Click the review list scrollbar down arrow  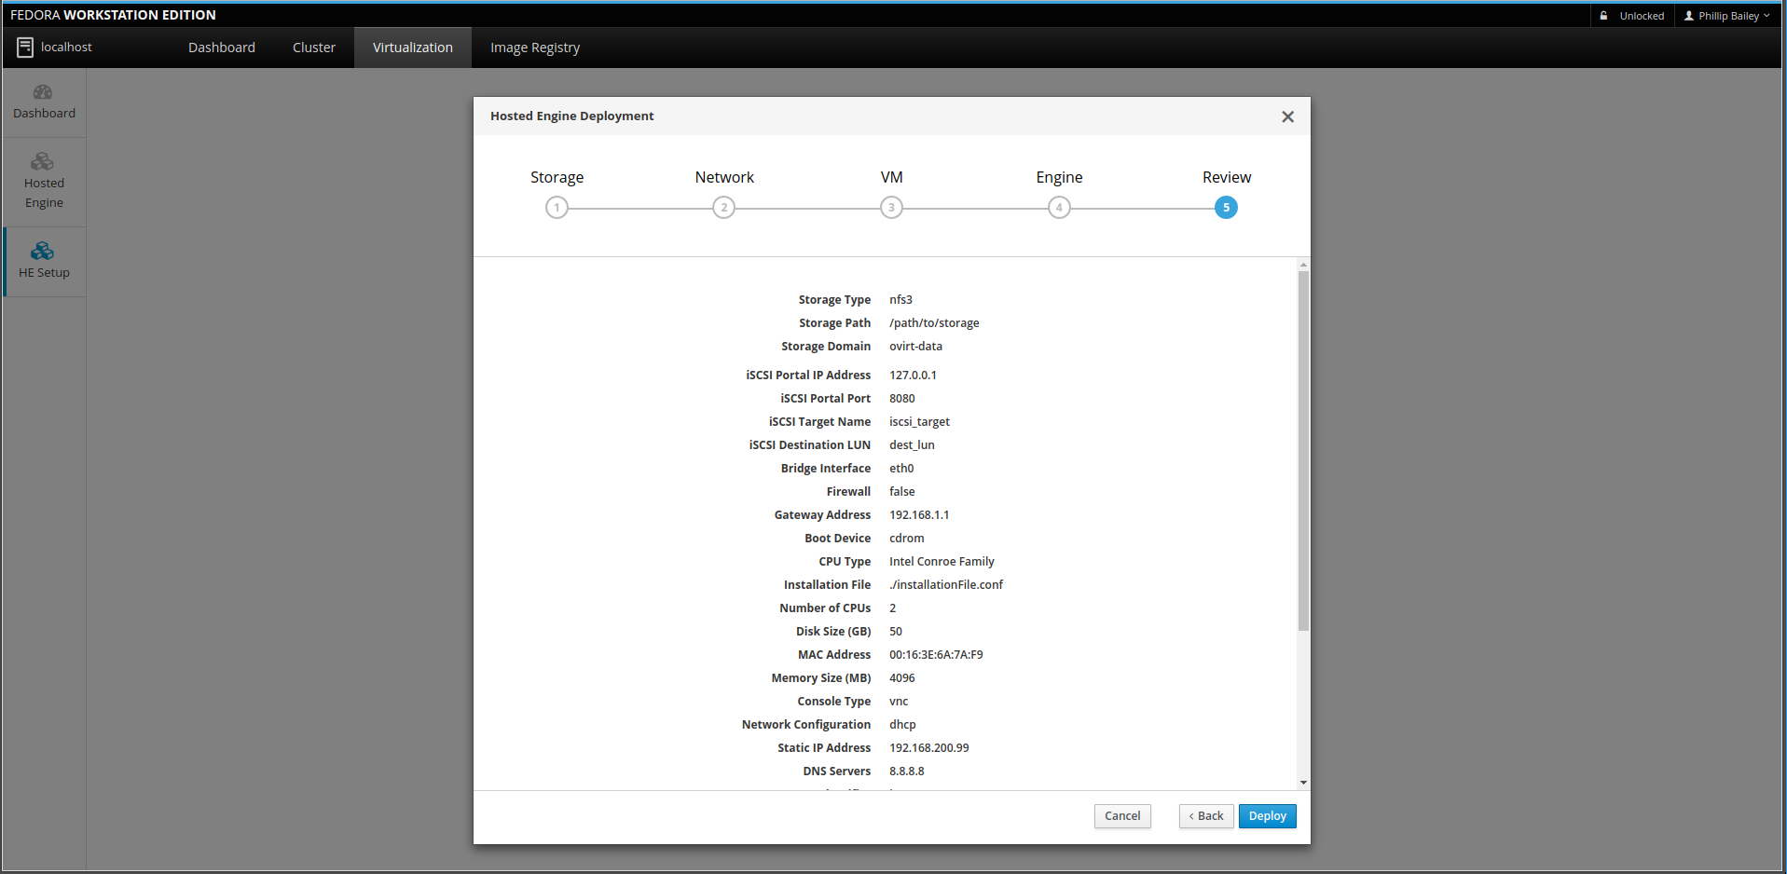click(1303, 783)
